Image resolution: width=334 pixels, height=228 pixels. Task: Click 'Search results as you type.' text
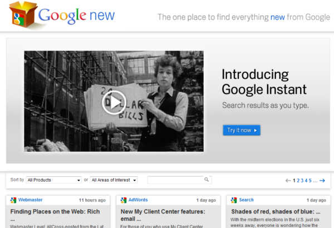(x=266, y=105)
